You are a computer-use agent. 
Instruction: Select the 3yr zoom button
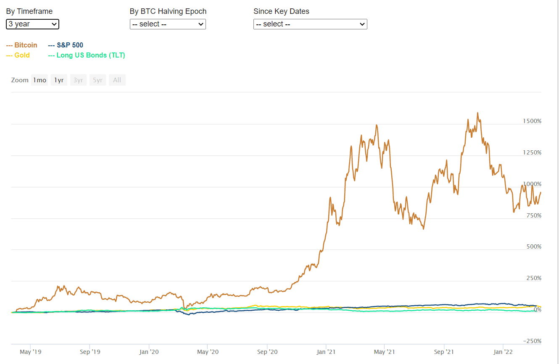pyautogui.click(x=78, y=80)
